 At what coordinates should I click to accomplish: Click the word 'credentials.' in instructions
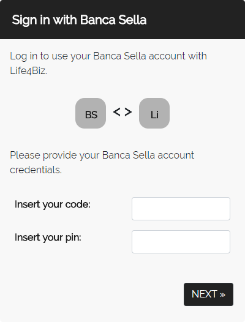click(x=36, y=170)
